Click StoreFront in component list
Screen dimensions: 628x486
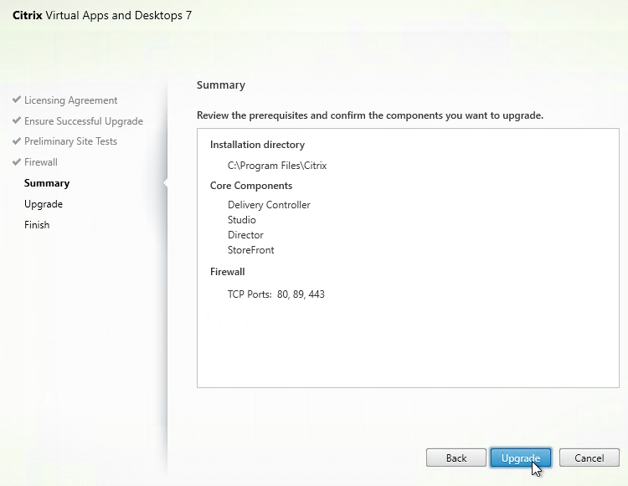250,250
